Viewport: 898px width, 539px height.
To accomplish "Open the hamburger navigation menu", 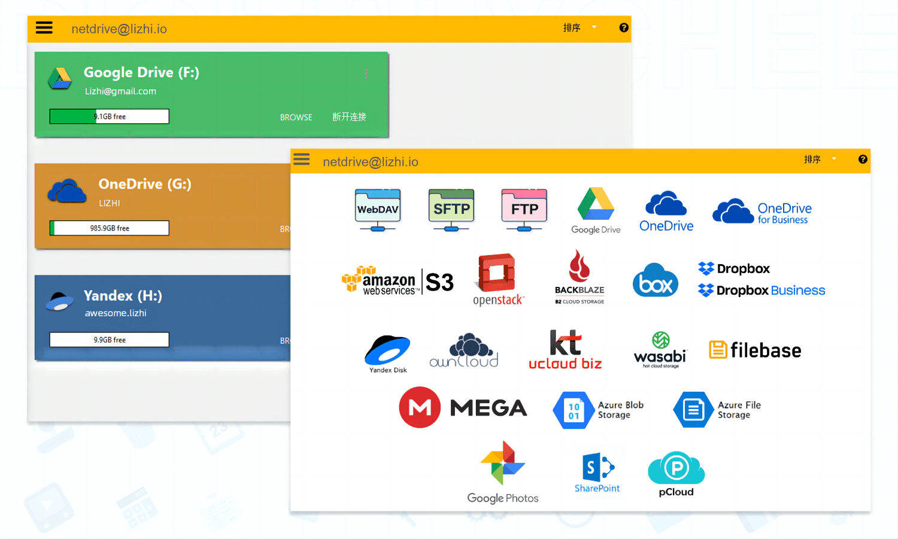I will pos(44,28).
